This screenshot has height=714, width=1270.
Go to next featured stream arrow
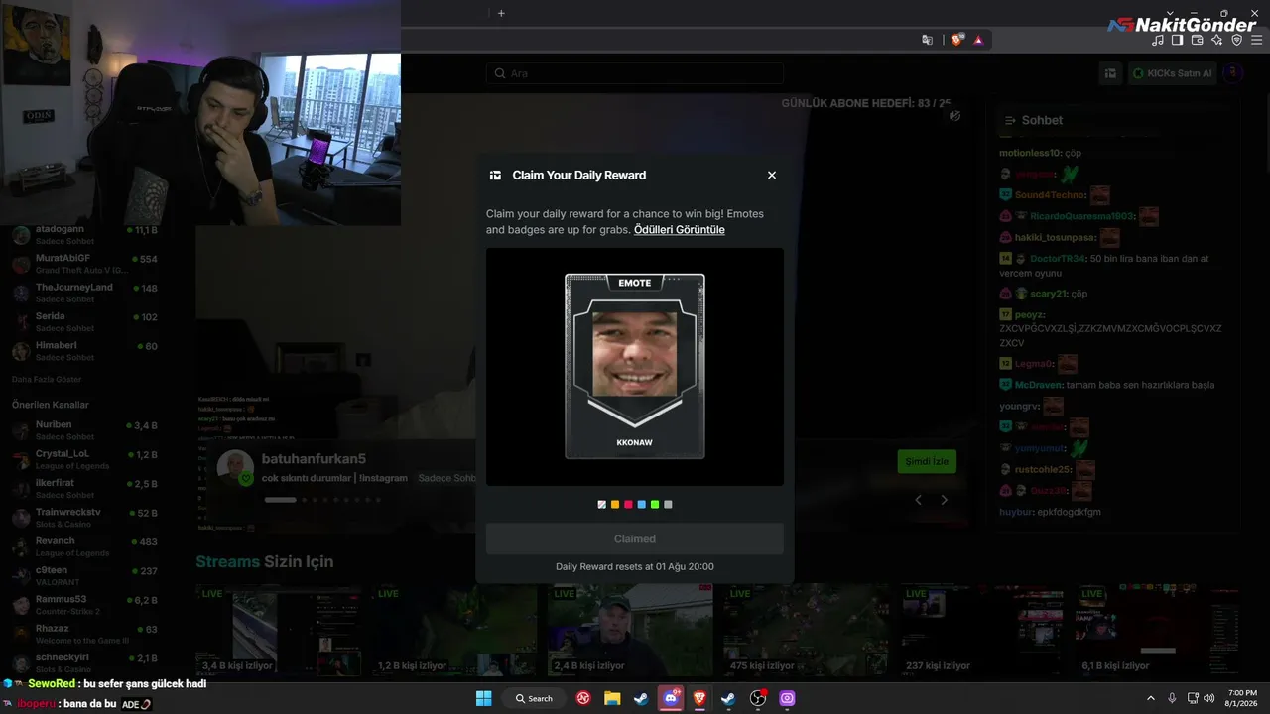tap(944, 500)
